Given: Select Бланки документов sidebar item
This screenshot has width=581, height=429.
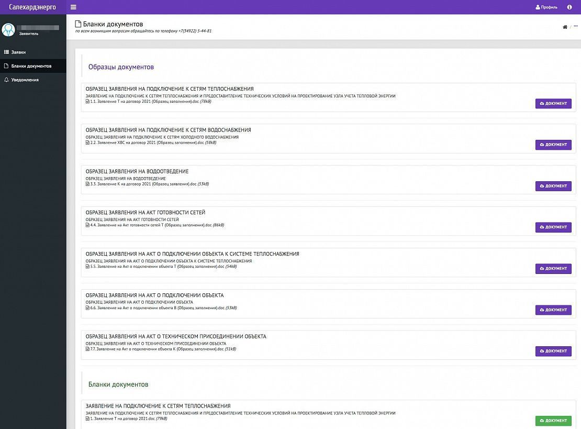Looking at the screenshot, I should coord(31,66).
